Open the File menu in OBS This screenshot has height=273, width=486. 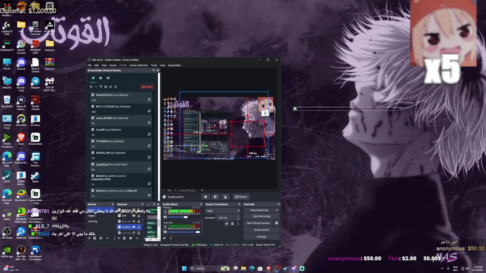[90, 65]
